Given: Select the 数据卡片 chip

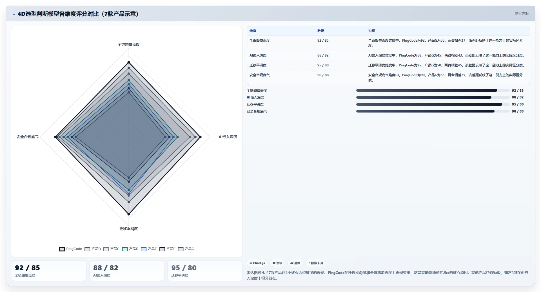Looking at the screenshot, I should click(316, 263).
